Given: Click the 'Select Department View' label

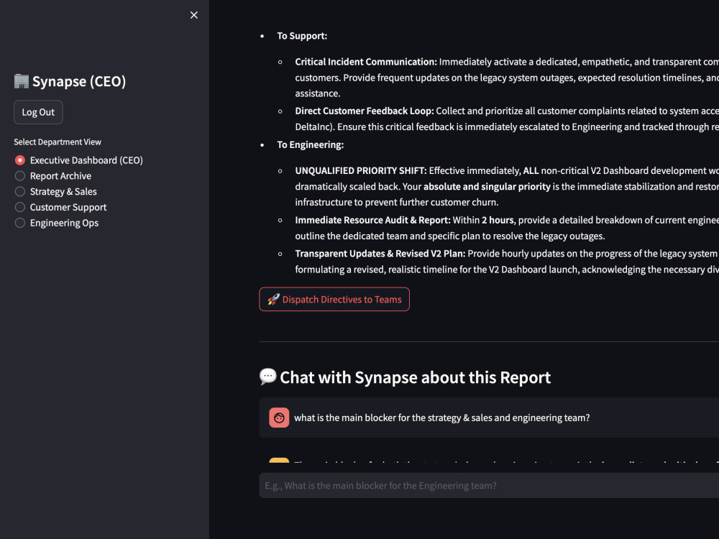Looking at the screenshot, I should [x=58, y=142].
